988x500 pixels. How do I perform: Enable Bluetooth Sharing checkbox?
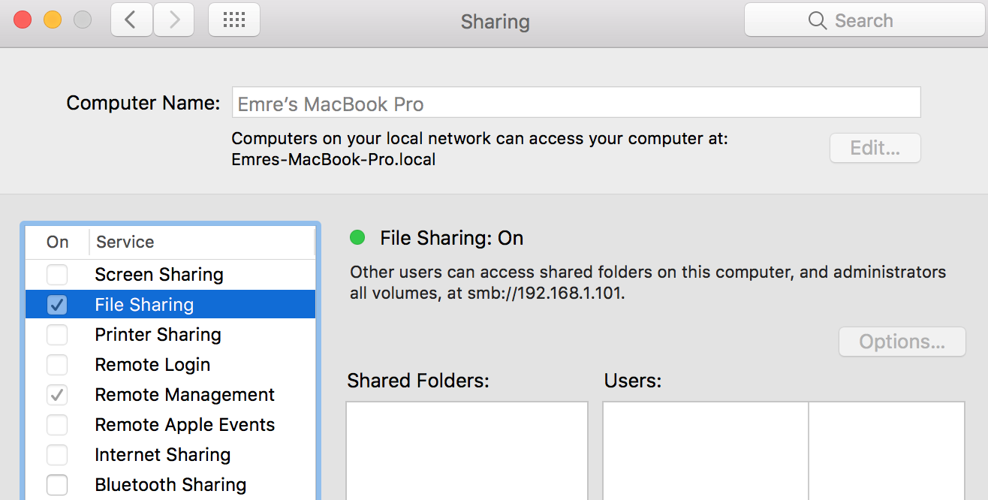pos(57,485)
